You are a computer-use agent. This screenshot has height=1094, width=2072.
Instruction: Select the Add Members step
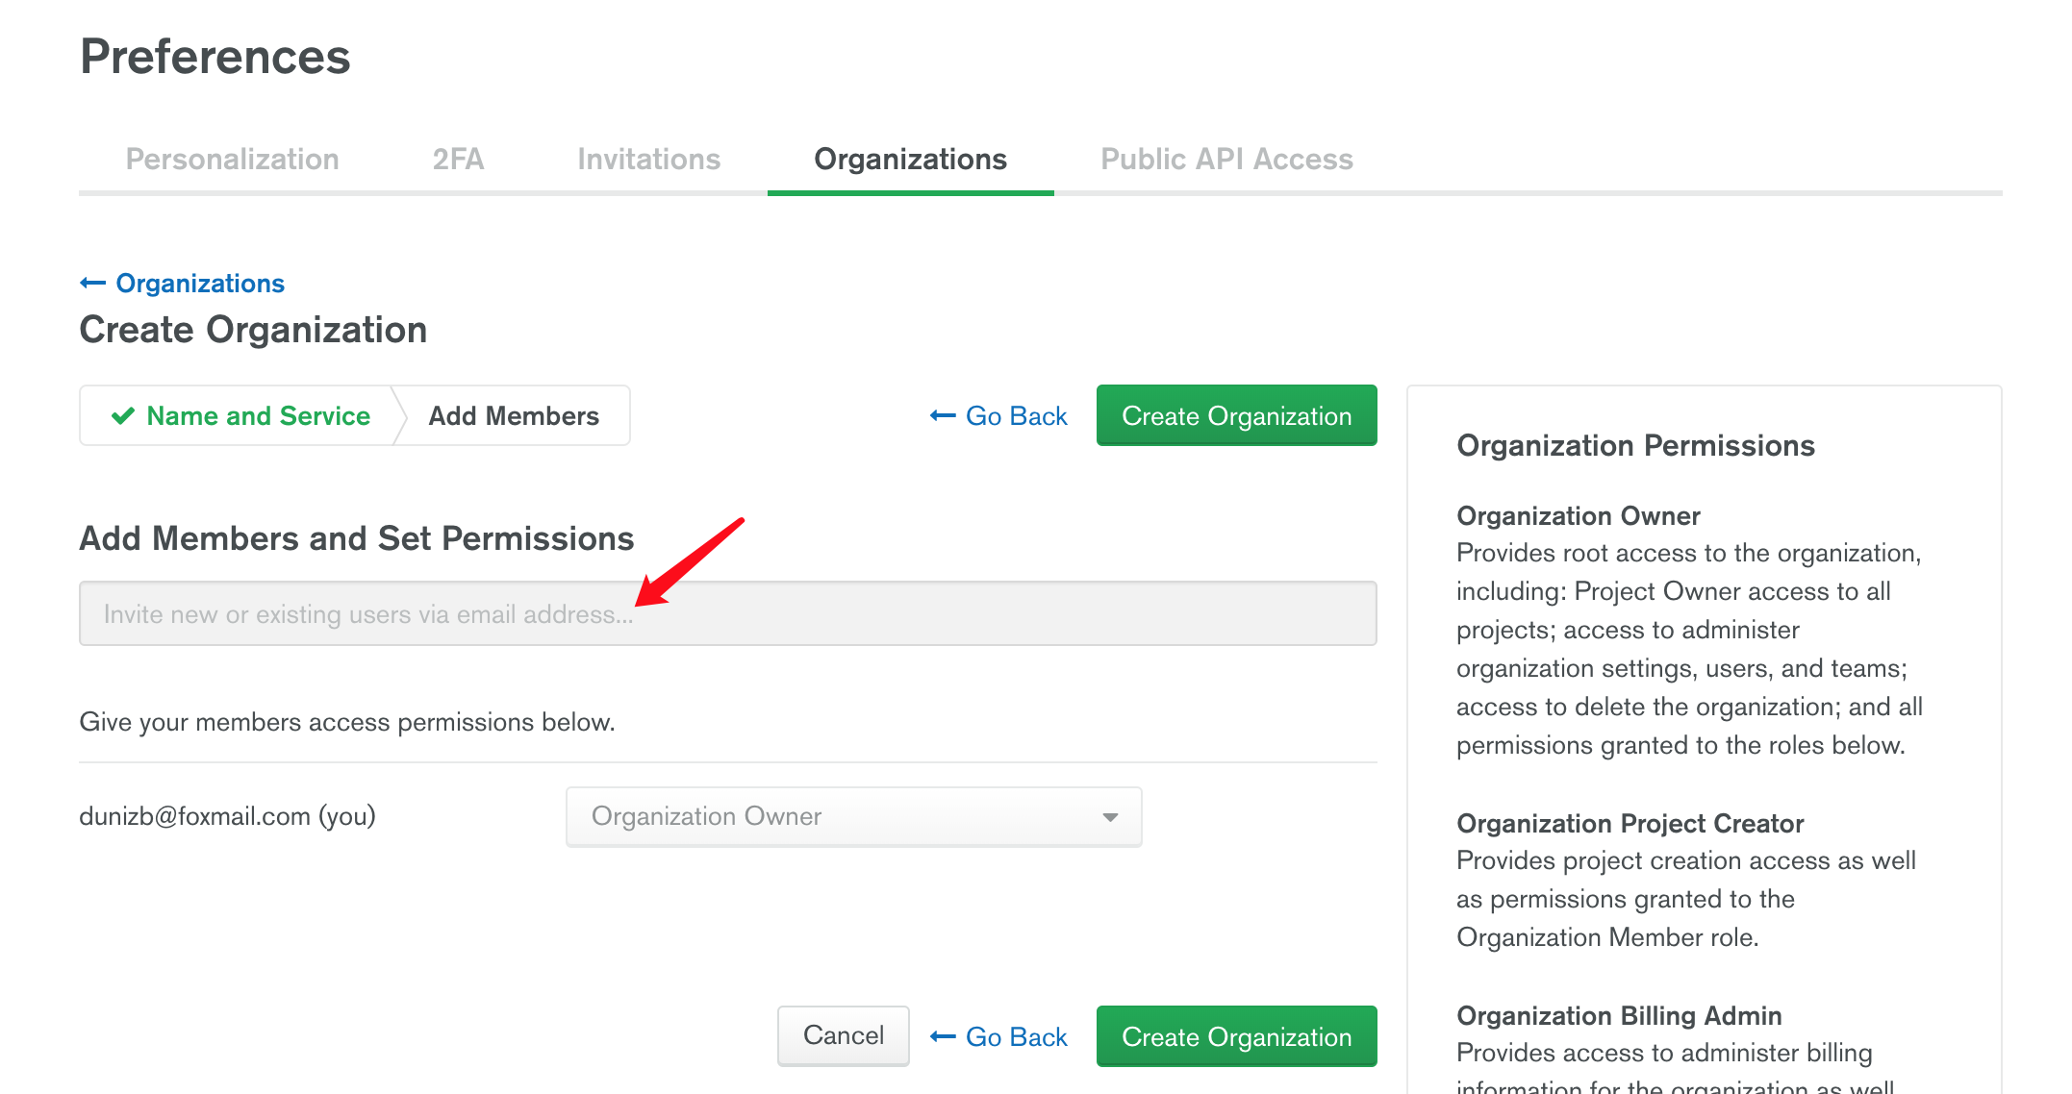[x=514, y=415]
